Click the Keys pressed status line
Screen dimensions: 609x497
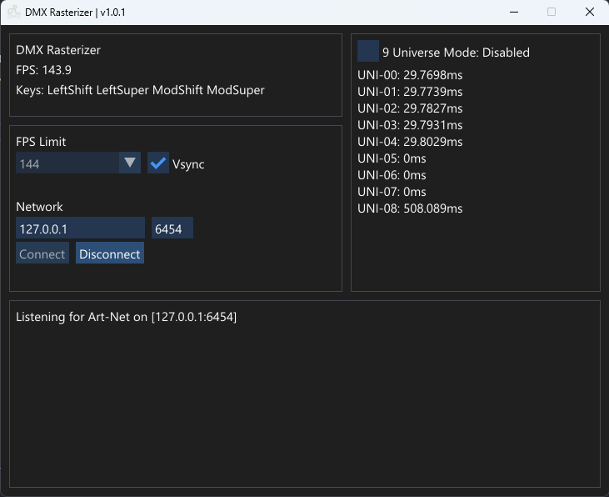140,90
